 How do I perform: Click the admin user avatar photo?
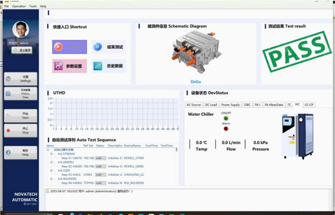point(21,30)
